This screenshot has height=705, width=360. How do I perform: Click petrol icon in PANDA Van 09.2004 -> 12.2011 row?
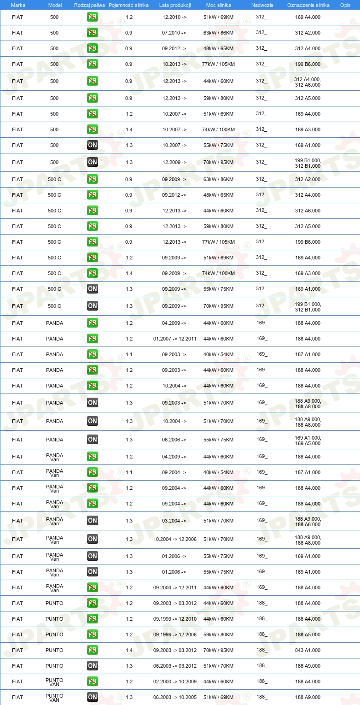[92, 587]
